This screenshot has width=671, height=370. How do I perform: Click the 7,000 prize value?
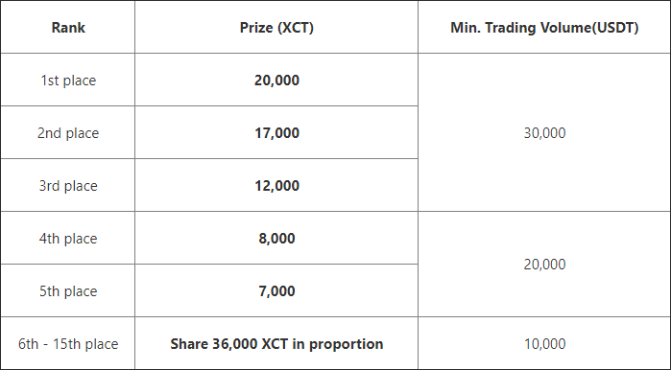[276, 291]
